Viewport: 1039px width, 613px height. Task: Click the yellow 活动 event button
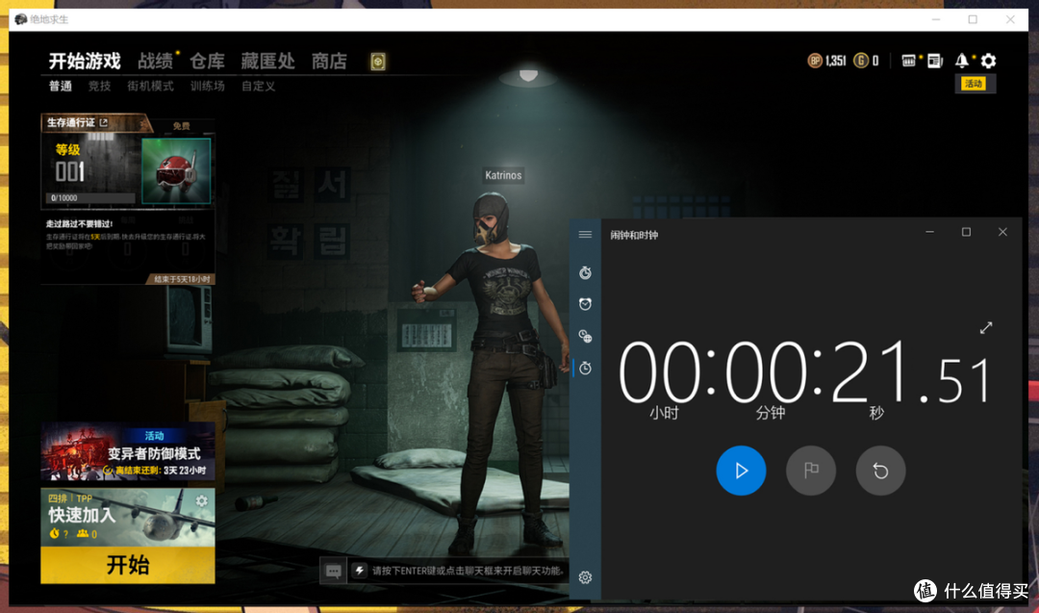click(x=974, y=84)
